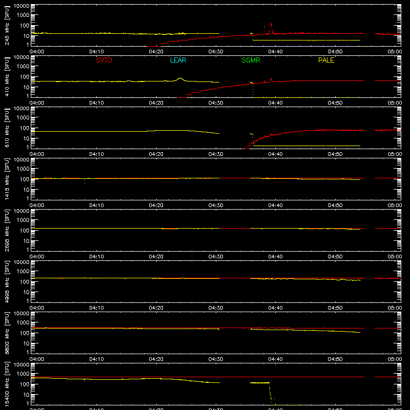This screenshot has height=410, width=410.
Task: Click 04:40 time label under 245 MHz plot
Action: 275,52
